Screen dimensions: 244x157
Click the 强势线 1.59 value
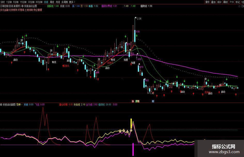coord(146,6)
